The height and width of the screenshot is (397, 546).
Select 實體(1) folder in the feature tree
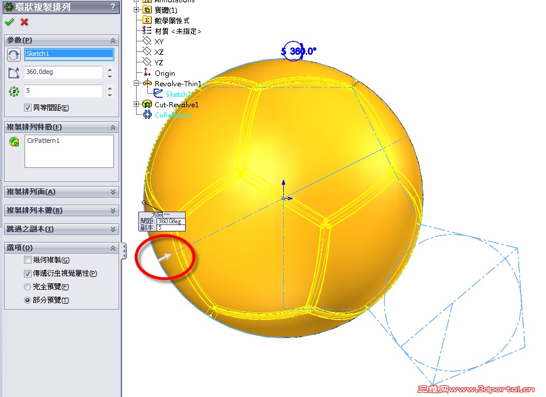(x=166, y=10)
